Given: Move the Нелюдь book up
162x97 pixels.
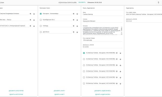Looking at the screenshot, I should [x=73, y=26].
